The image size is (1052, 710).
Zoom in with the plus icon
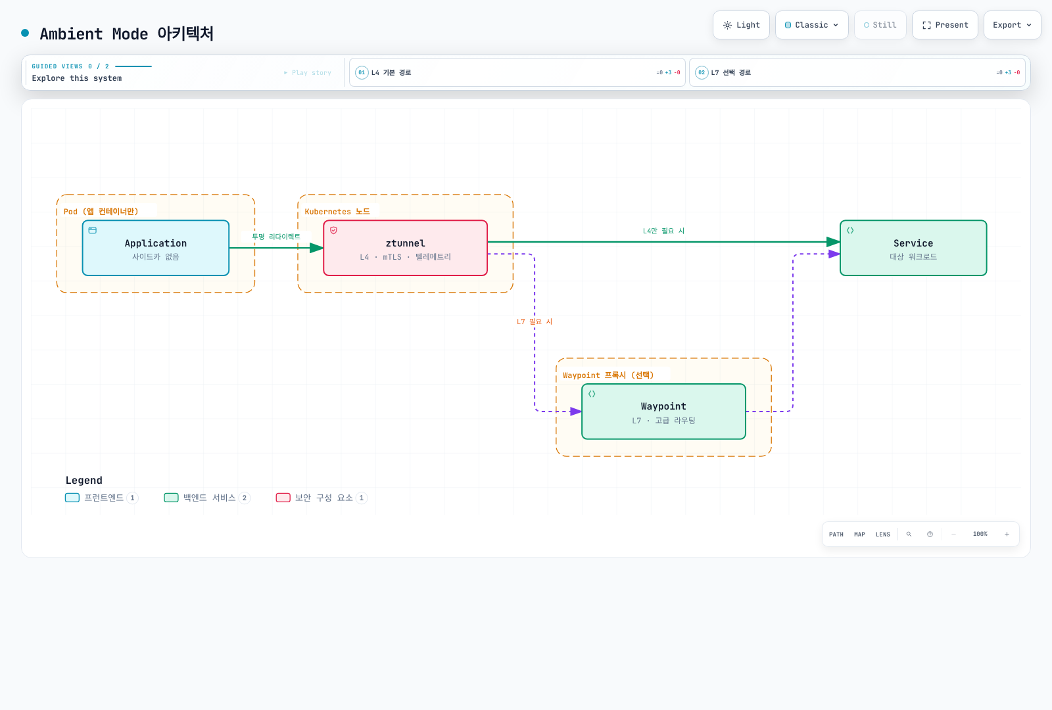coord(1007,534)
